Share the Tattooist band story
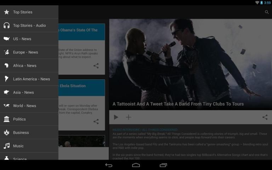The height and width of the screenshot is (170, 272). [265, 117]
